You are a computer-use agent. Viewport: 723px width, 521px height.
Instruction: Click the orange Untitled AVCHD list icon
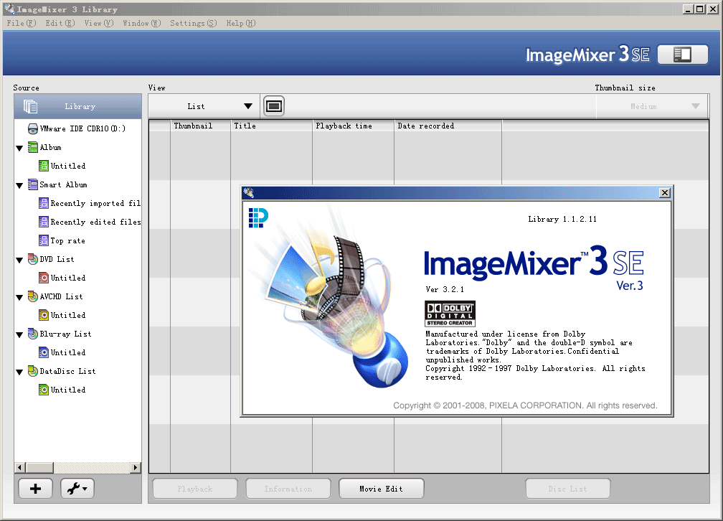pos(43,315)
